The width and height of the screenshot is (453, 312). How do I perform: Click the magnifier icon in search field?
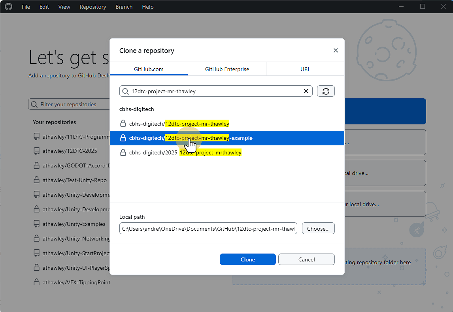[126, 91]
